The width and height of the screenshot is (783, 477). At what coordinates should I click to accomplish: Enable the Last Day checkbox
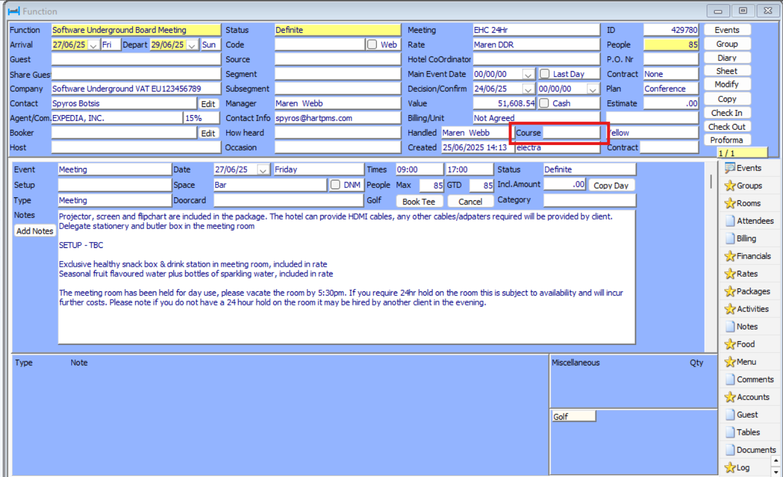[545, 74]
